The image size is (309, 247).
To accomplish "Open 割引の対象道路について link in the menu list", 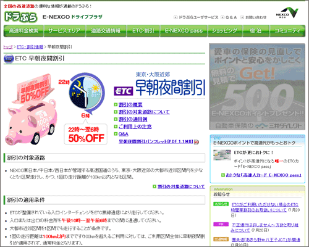I will click(x=144, y=112).
